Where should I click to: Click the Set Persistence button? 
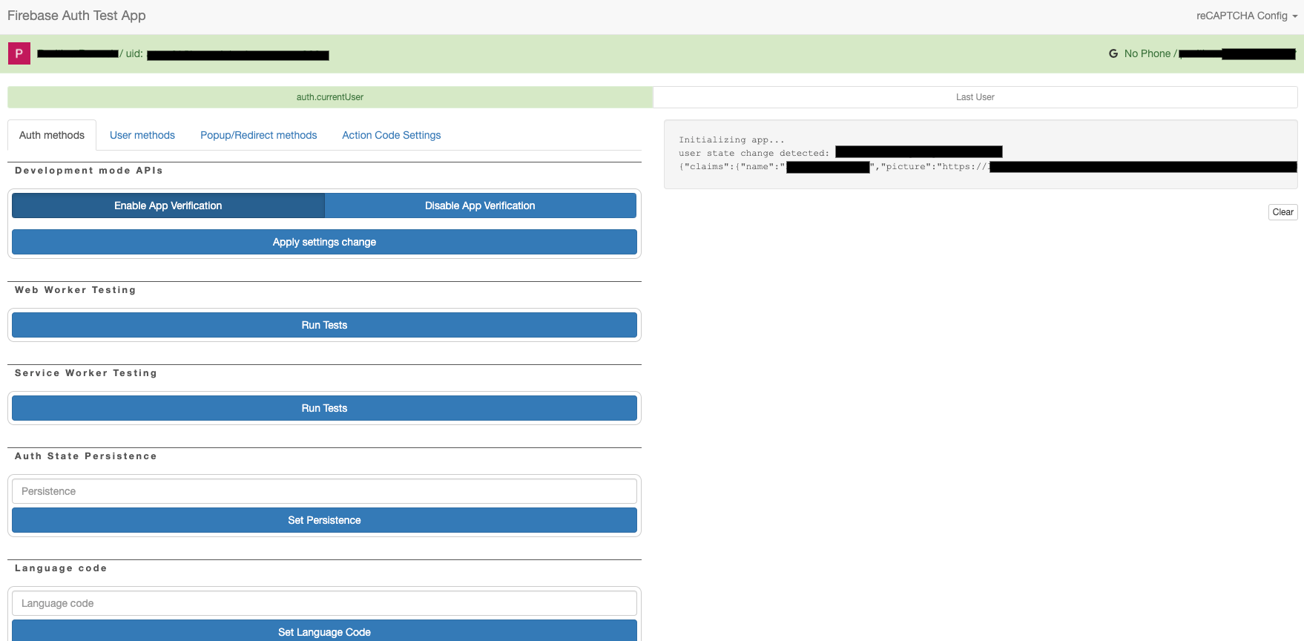click(324, 520)
